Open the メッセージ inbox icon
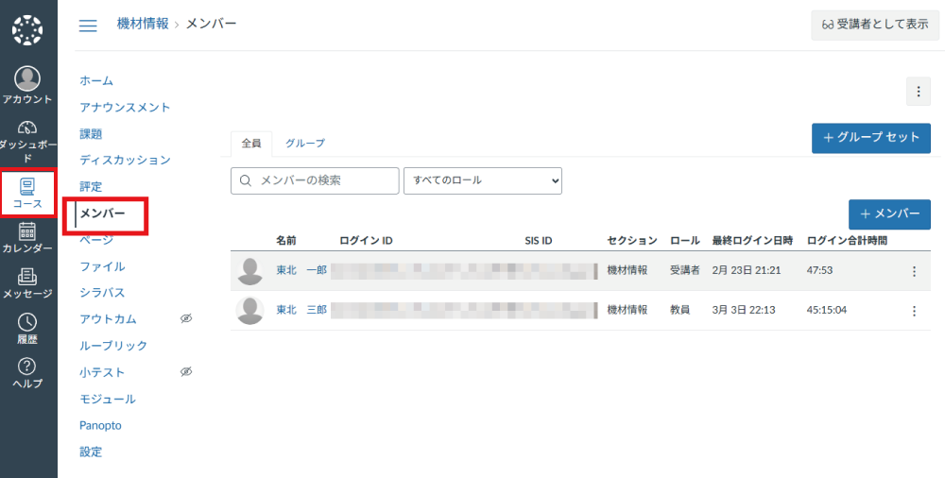The width and height of the screenshot is (945, 478). click(27, 276)
